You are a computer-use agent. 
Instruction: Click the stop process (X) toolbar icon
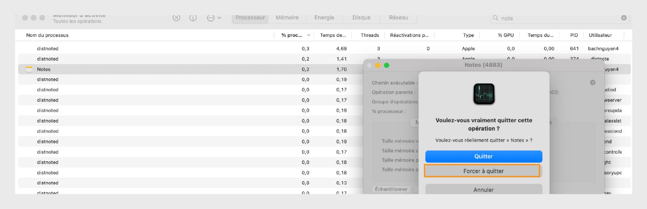[x=176, y=18]
